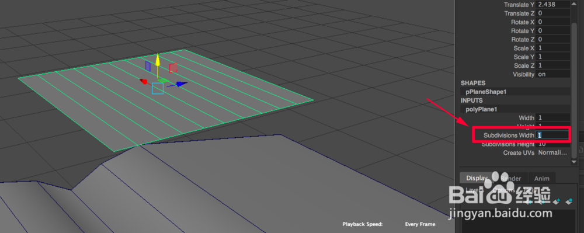Click the Rotate Y attribute label
584x233 pixels.
coord(523,30)
